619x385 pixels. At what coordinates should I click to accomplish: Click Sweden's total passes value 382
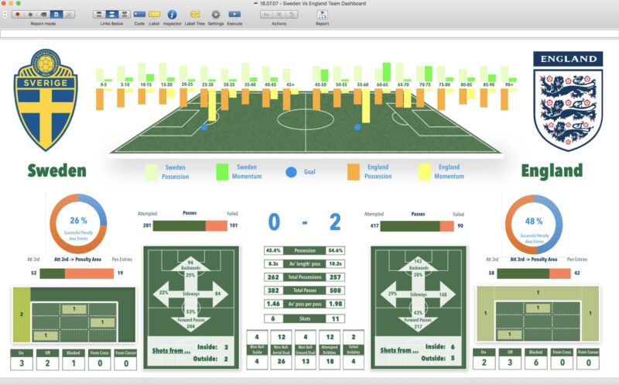click(273, 290)
